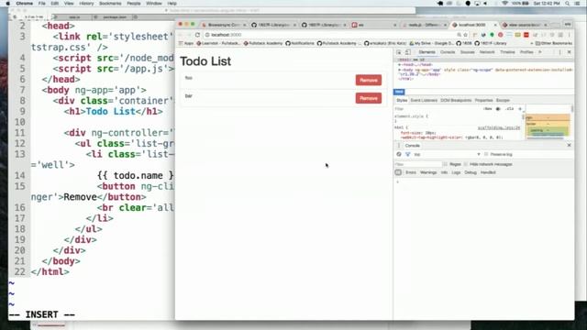Image resolution: width=587 pixels, height=330 pixels.
Task: Open console drawer menu dots
Action: pyautogui.click(x=398, y=145)
